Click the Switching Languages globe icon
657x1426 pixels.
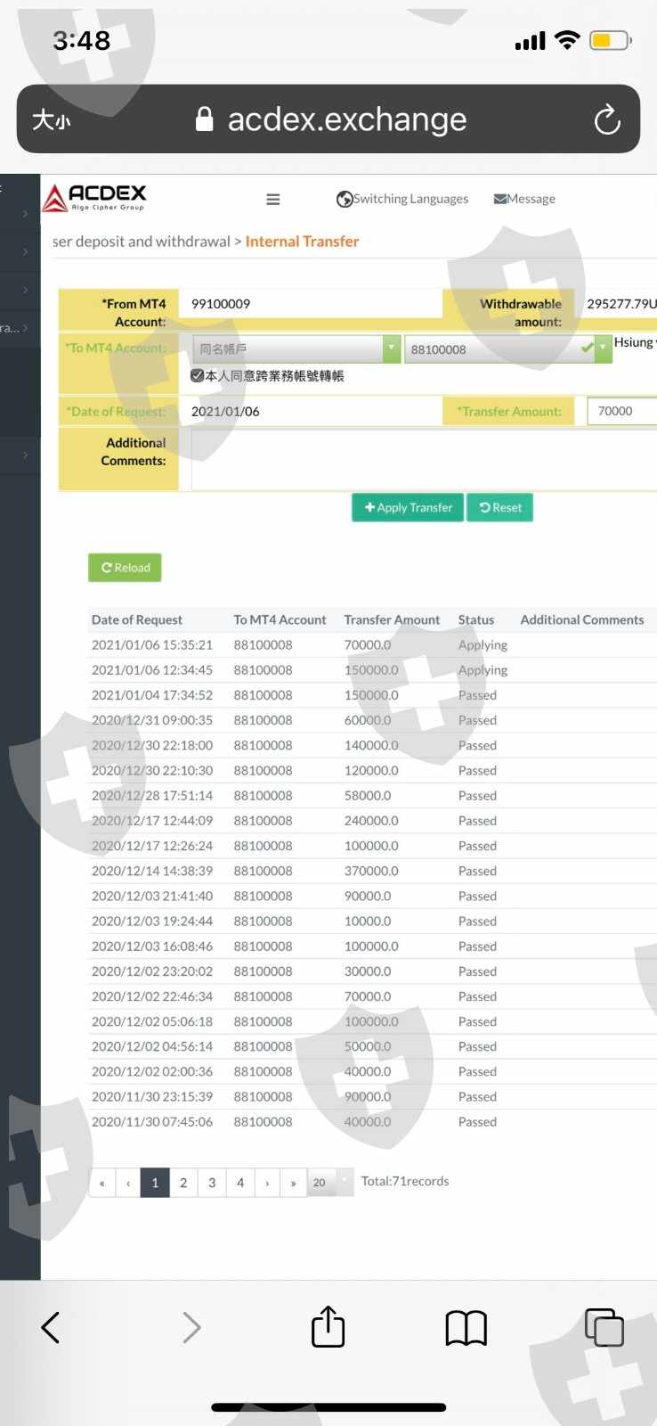tap(345, 200)
